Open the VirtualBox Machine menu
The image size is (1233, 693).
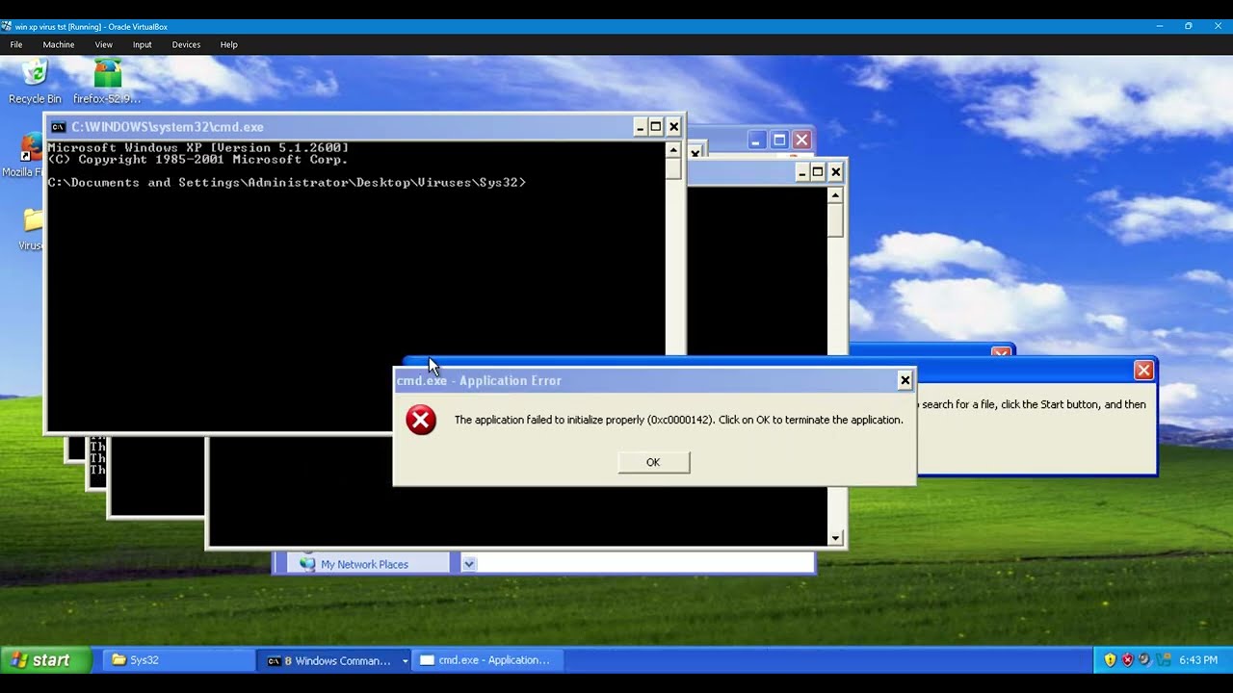(59, 44)
